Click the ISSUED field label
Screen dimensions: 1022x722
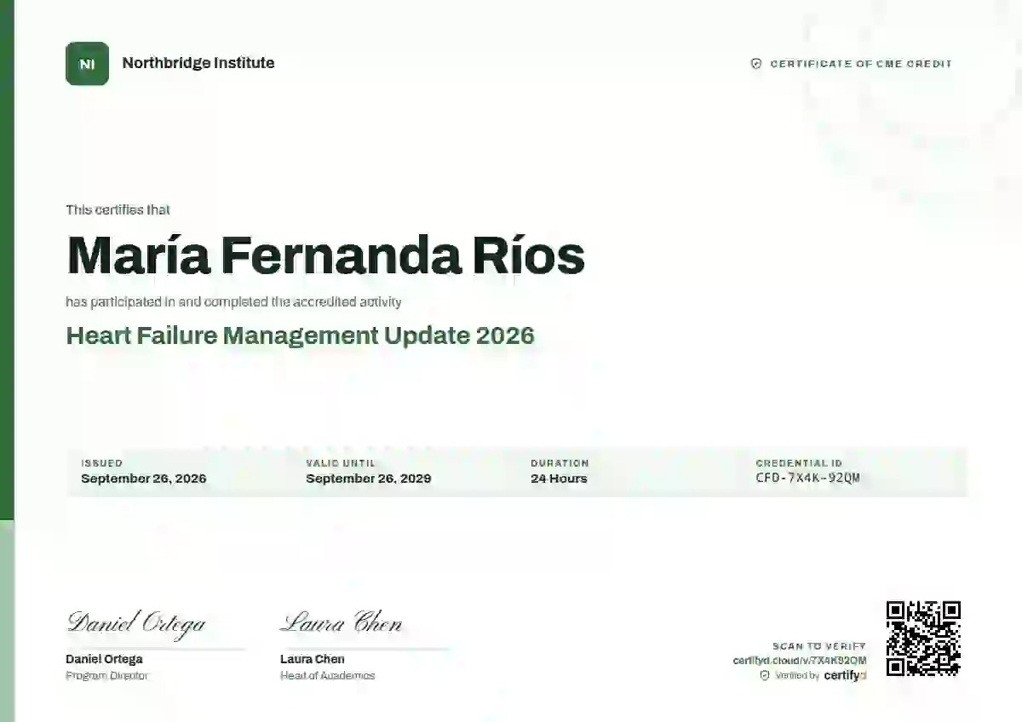(x=102, y=463)
